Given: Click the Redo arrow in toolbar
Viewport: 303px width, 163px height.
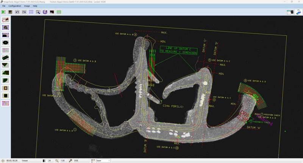Looking at the screenshot, I should (x=24, y=12).
